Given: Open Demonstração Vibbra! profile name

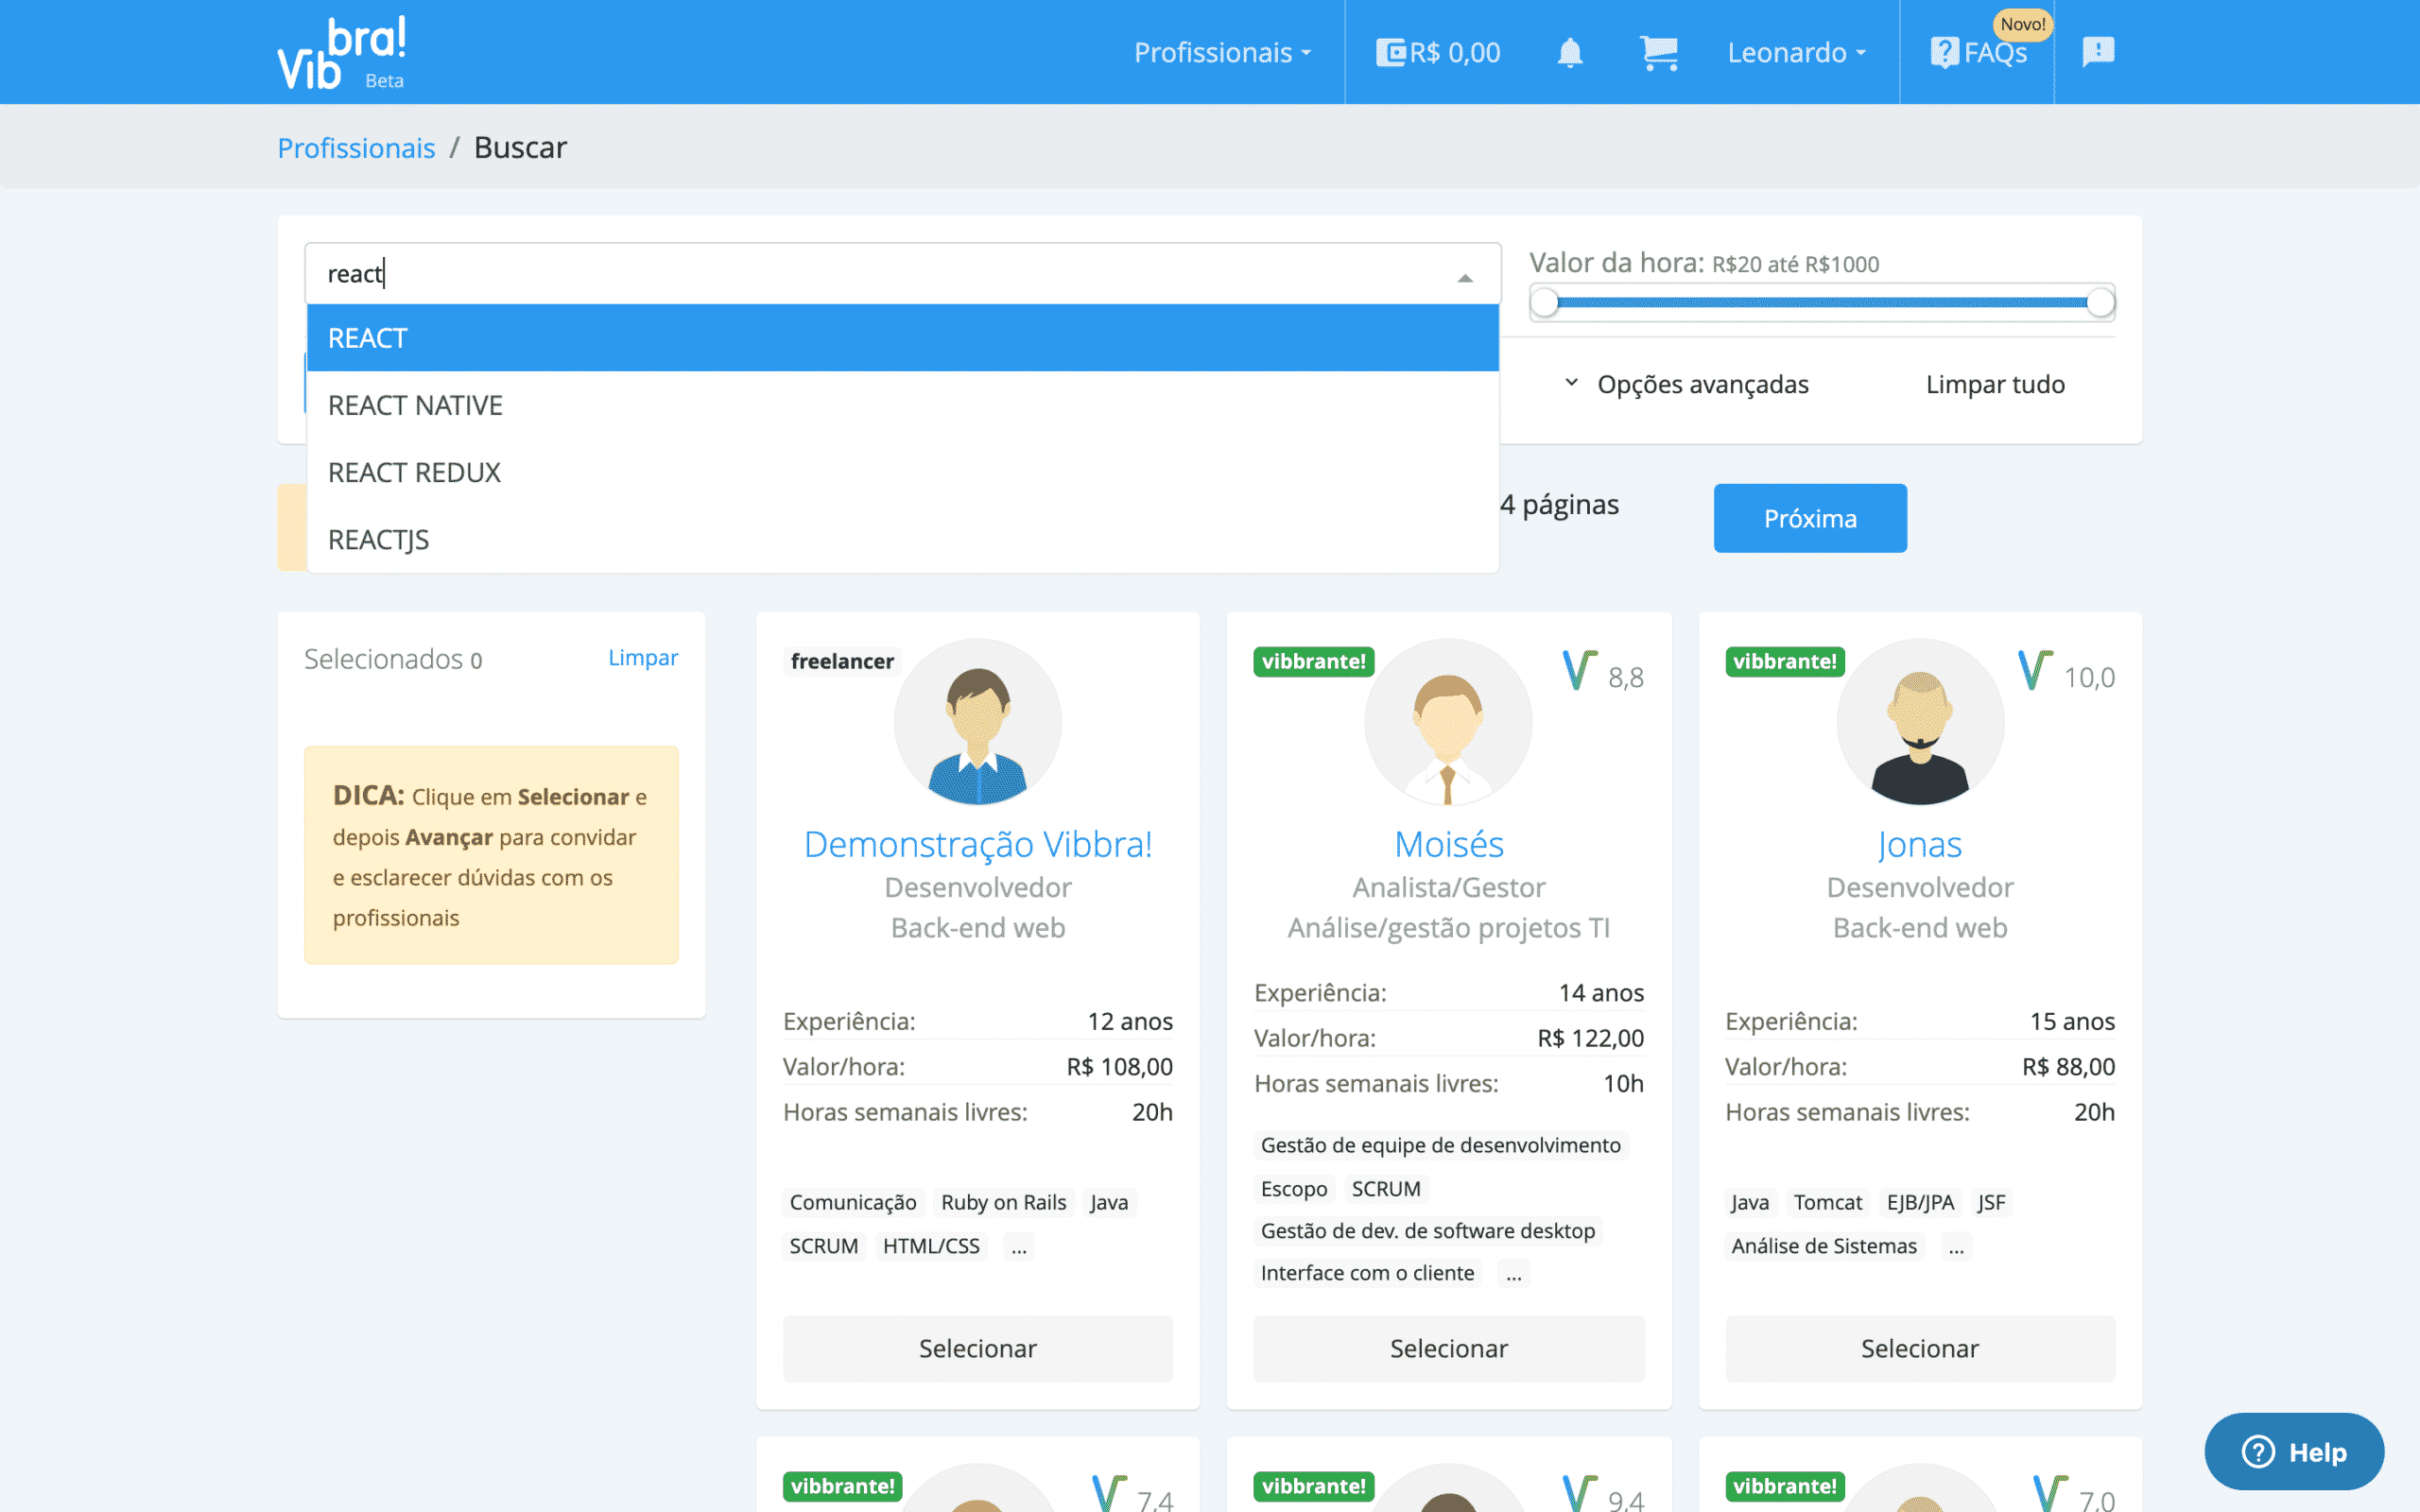Looking at the screenshot, I should pos(978,844).
